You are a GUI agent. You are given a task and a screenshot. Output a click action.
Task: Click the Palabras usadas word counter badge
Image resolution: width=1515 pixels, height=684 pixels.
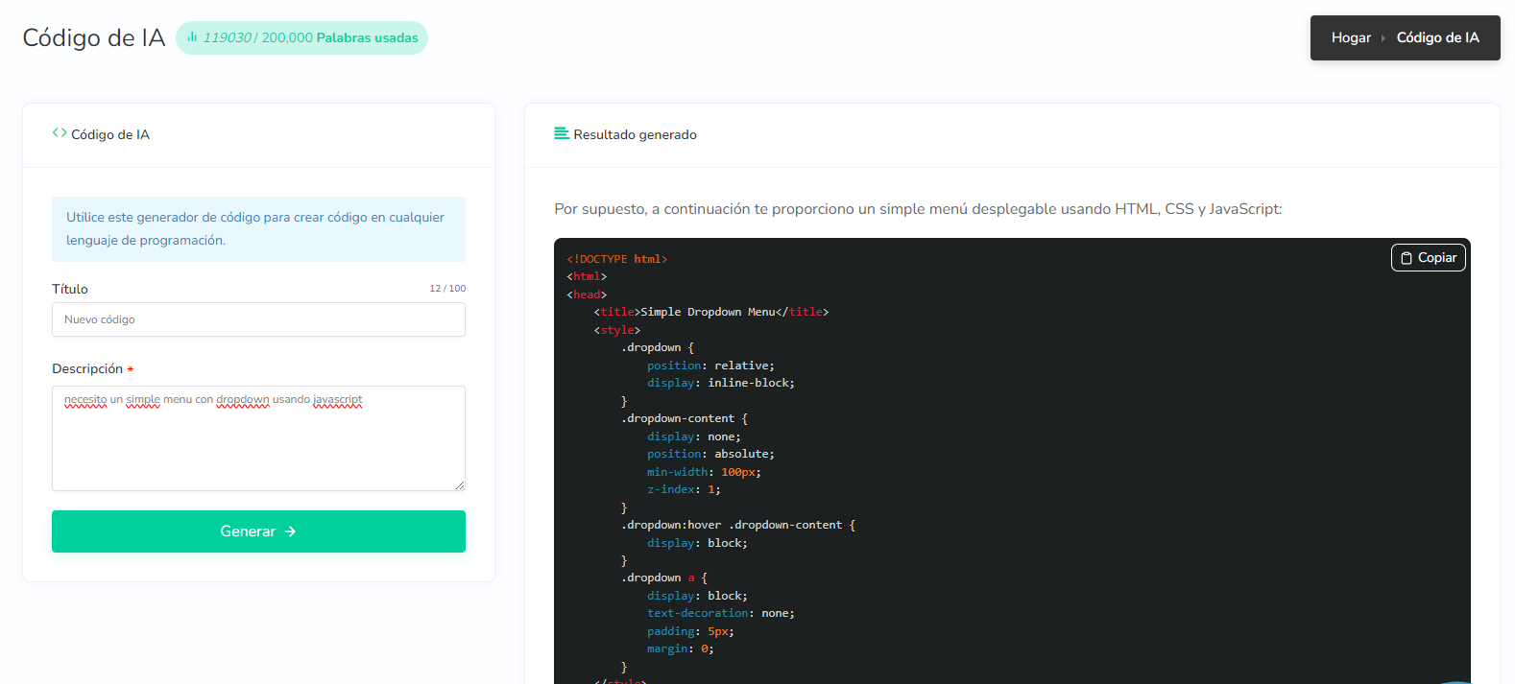click(301, 37)
